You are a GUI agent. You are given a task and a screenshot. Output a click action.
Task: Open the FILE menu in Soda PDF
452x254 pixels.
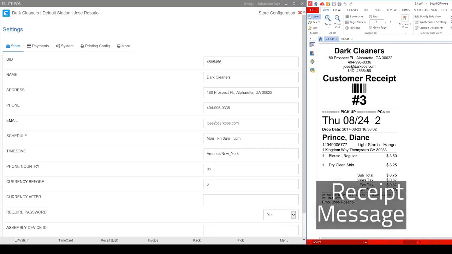(313, 10)
